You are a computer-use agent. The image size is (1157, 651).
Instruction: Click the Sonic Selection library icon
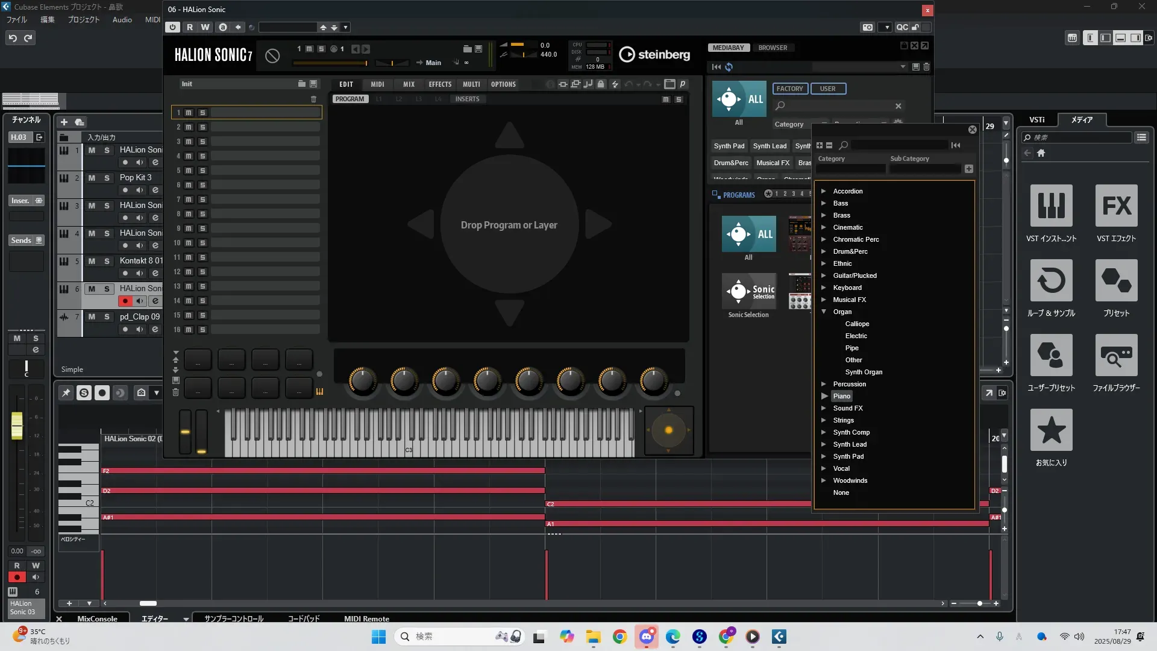click(748, 291)
